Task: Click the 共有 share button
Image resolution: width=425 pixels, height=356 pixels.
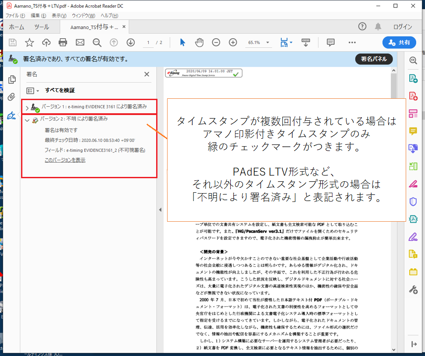Action: [399, 42]
